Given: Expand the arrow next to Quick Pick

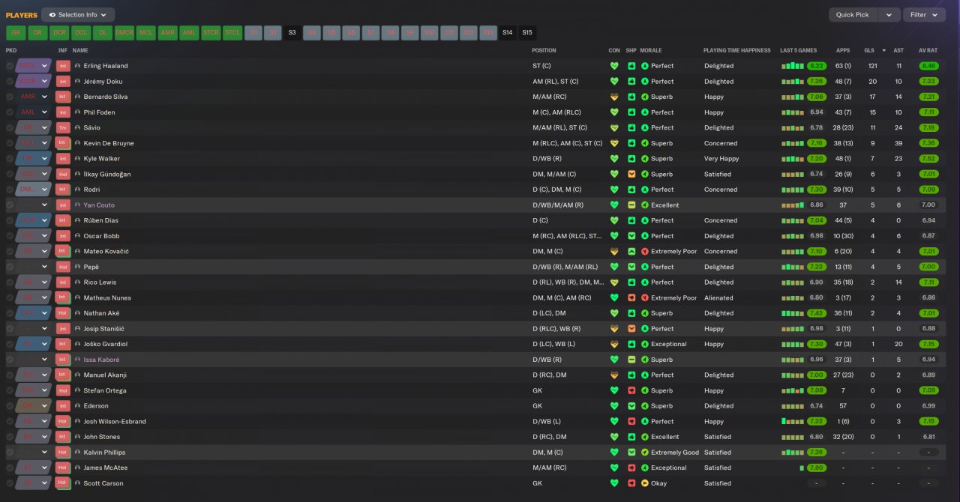Looking at the screenshot, I should click(889, 15).
